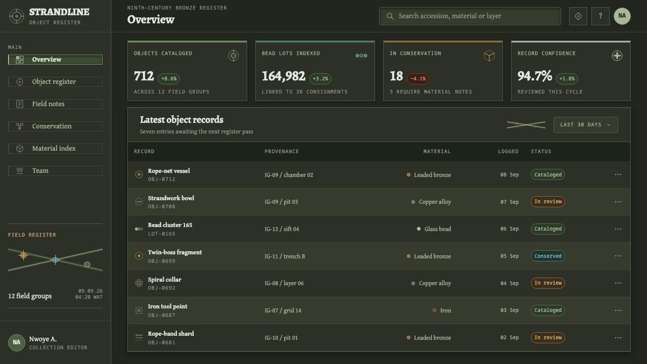Click the In Conservation cube icon
The height and width of the screenshot is (364, 647).
click(x=489, y=56)
